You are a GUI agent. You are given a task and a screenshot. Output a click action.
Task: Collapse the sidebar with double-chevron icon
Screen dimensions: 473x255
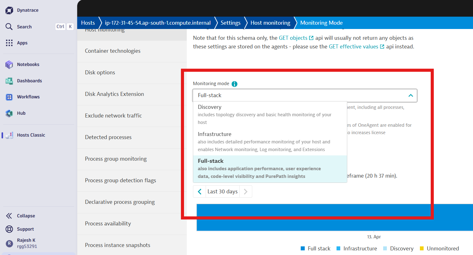[x=9, y=216]
